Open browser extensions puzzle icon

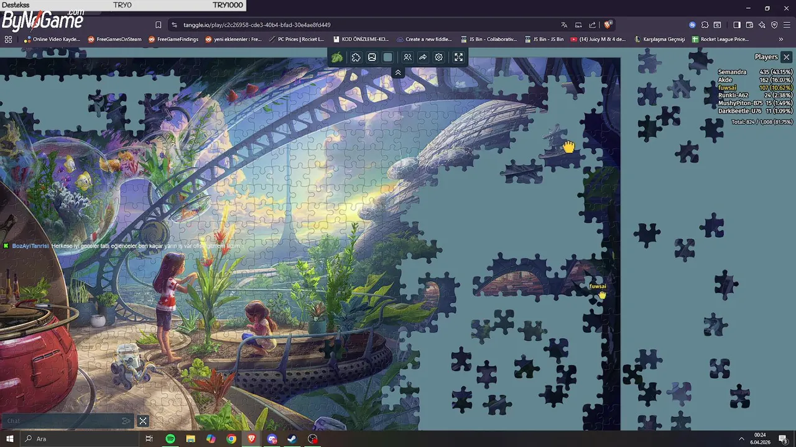point(705,25)
